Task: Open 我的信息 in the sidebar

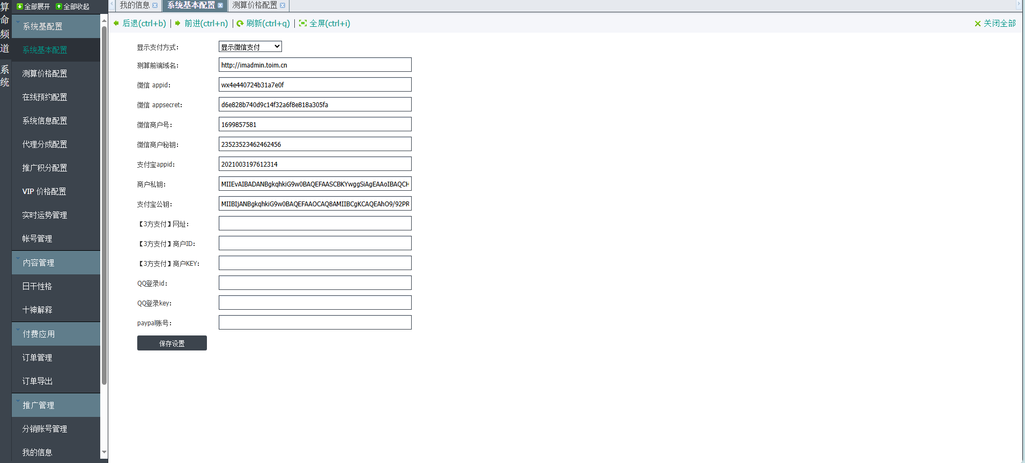Action: point(56,452)
